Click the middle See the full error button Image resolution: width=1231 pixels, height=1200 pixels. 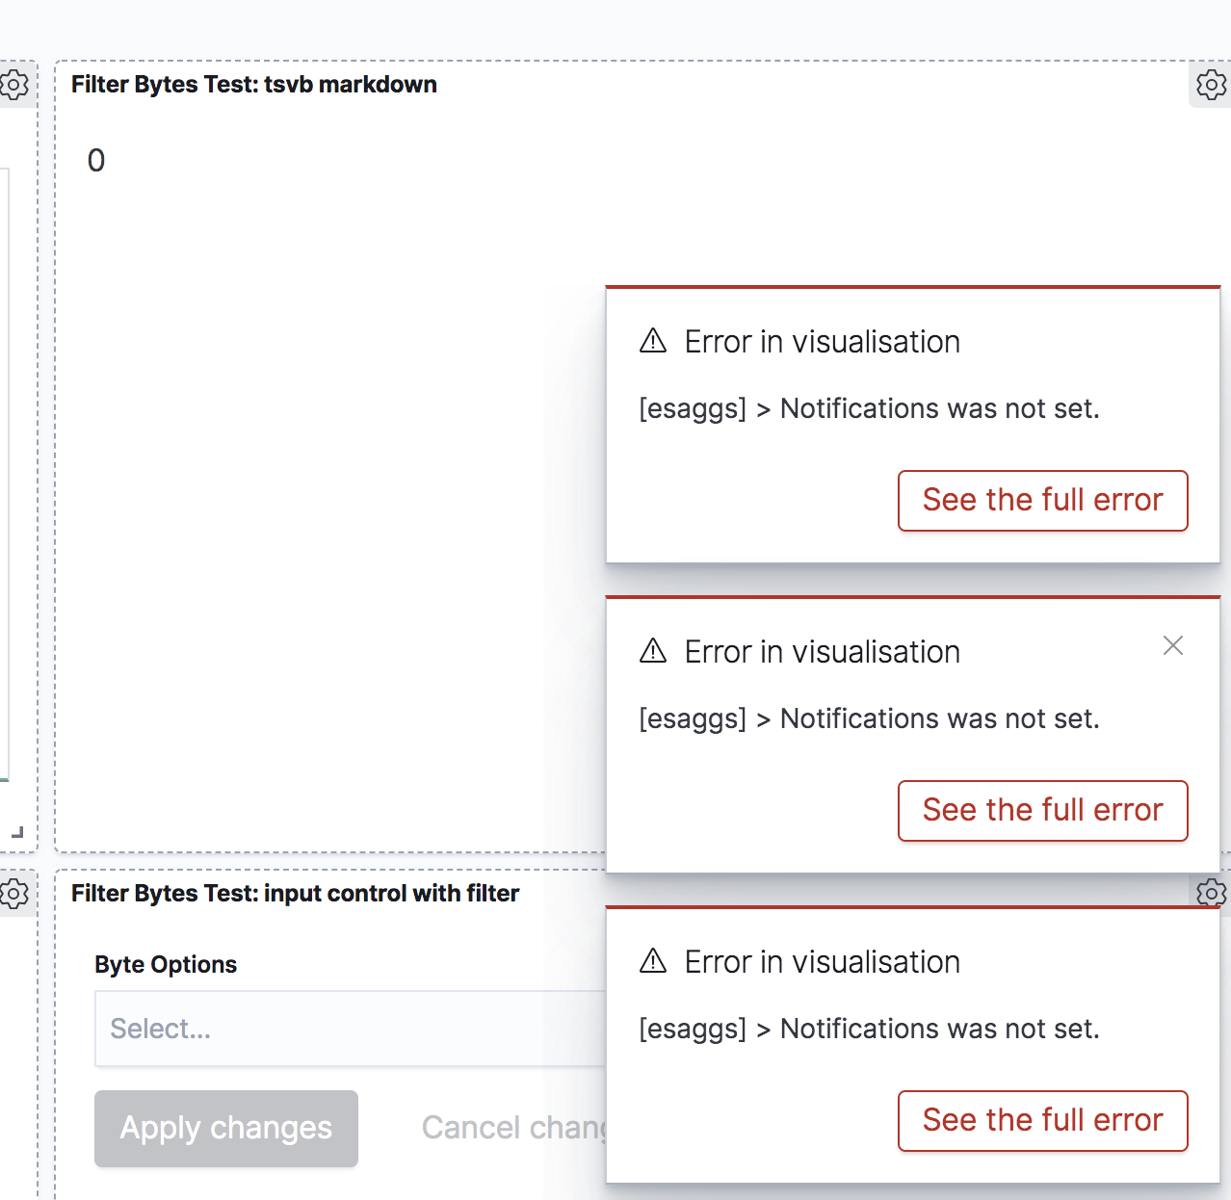point(1042,811)
